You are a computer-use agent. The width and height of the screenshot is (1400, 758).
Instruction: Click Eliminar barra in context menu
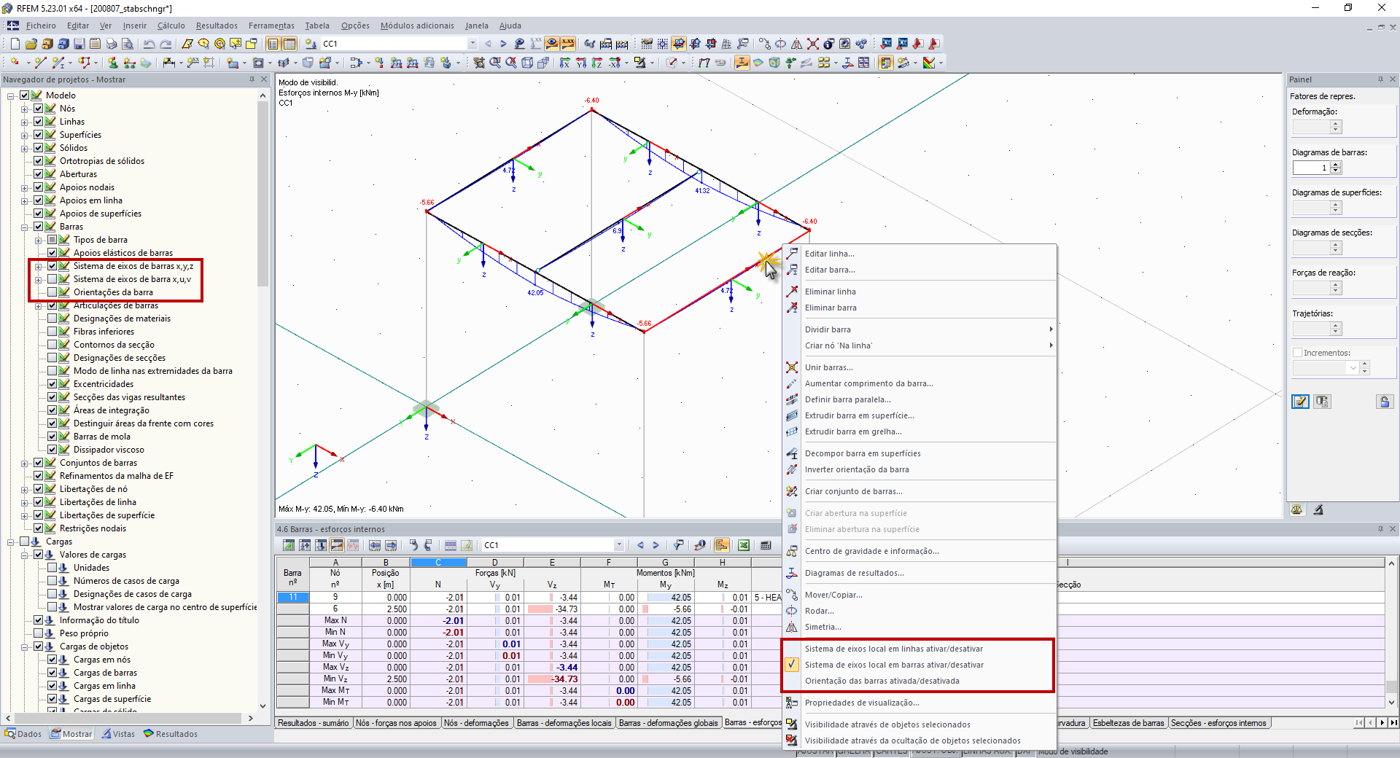pos(831,308)
